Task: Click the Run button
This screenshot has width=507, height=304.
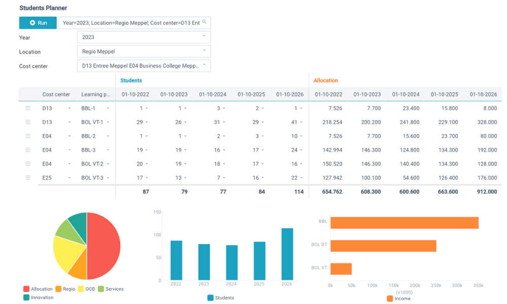Action: pos(38,22)
